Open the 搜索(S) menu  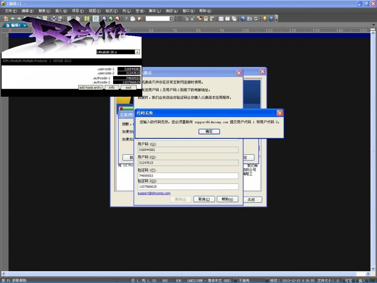pyautogui.click(x=44, y=11)
